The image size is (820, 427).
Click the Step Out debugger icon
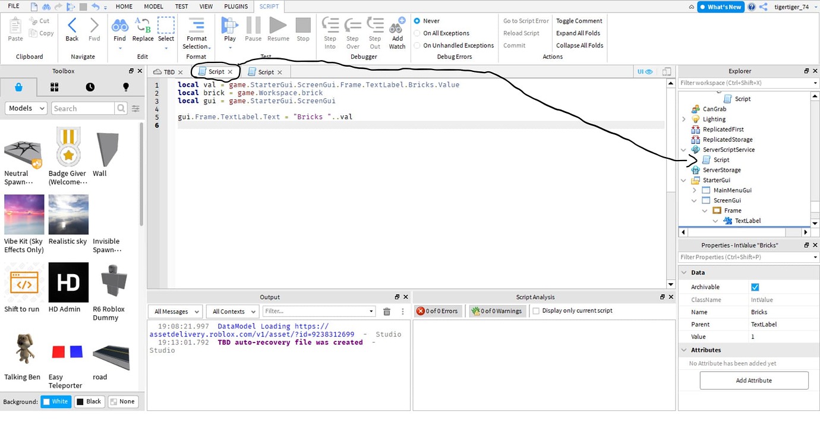click(x=375, y=25)
